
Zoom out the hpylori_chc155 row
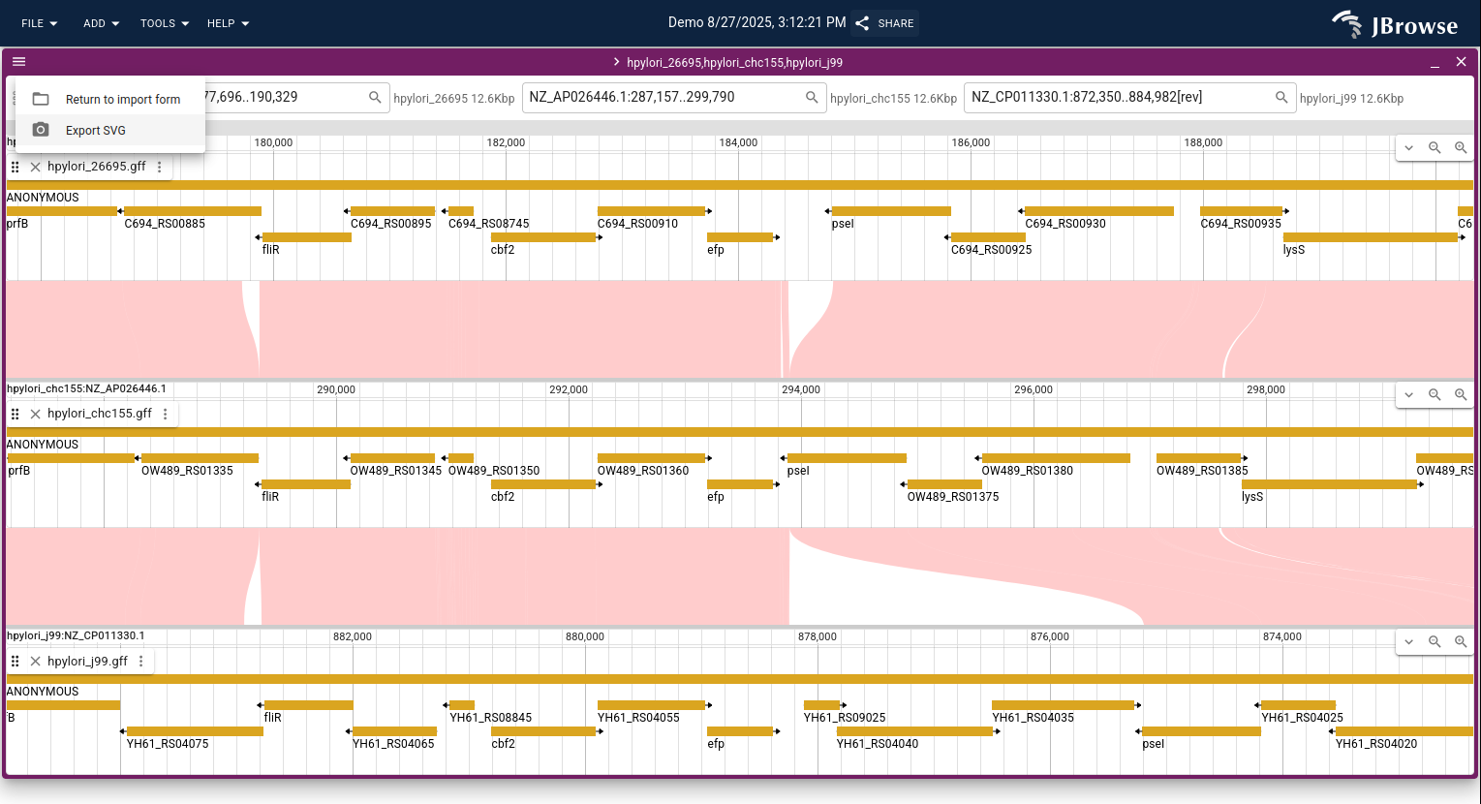[1435, 395]
